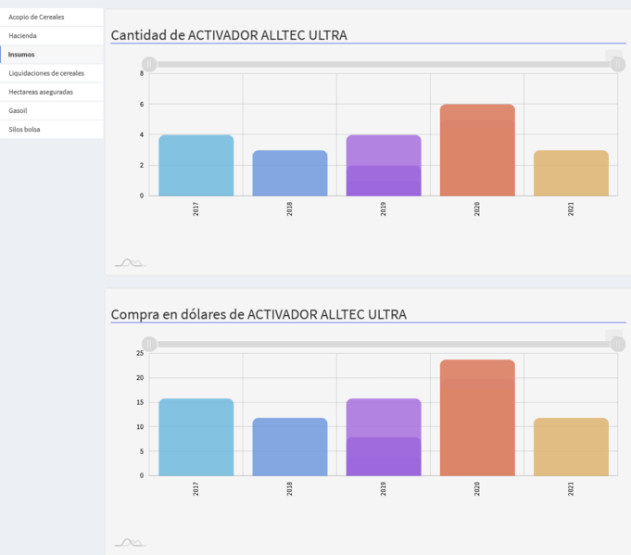631x555 pixels.
Task: Click the 'Cantidad de ACTIVADOR ALLTEC ULTRA' heading
Action: 229,35
